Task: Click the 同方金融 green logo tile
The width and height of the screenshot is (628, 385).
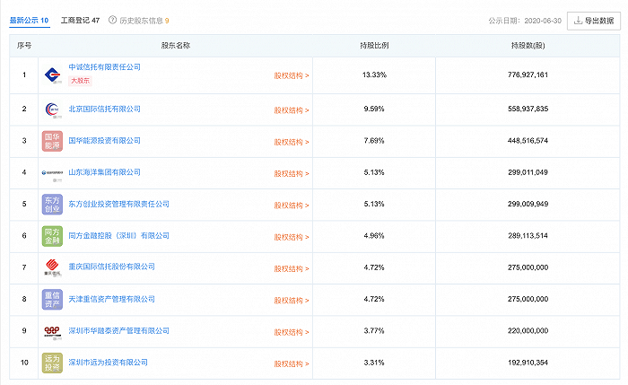Action: (x=52, y=236)
